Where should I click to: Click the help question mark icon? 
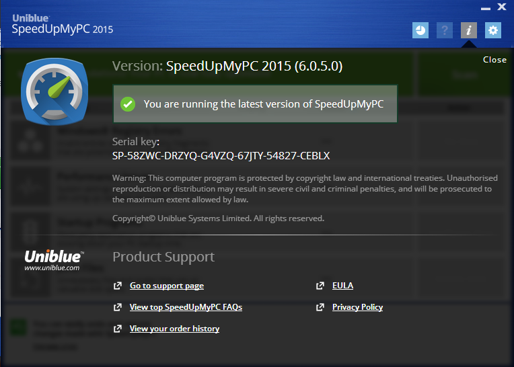point(445,30)
